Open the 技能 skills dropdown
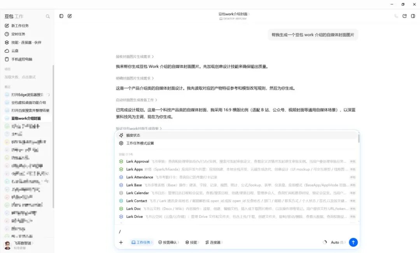Screen dimensions: 420x253 (192, 242)
